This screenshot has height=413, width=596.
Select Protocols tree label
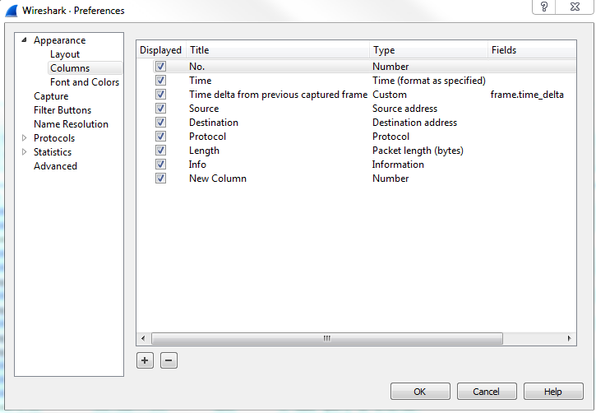[x=54, y=138]
